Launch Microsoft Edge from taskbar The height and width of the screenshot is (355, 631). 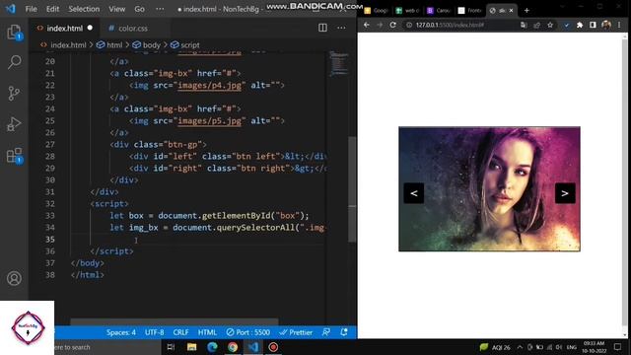212,347
